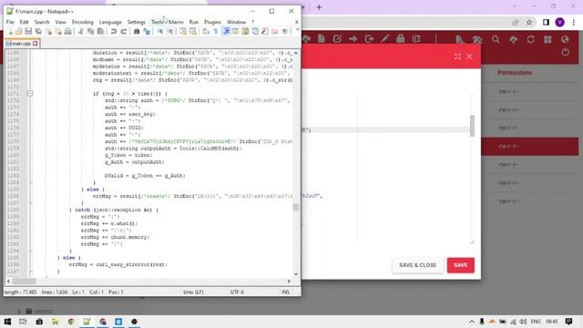Open the Settings menu
Screen dimensions: 583x328
coord(137,22)
